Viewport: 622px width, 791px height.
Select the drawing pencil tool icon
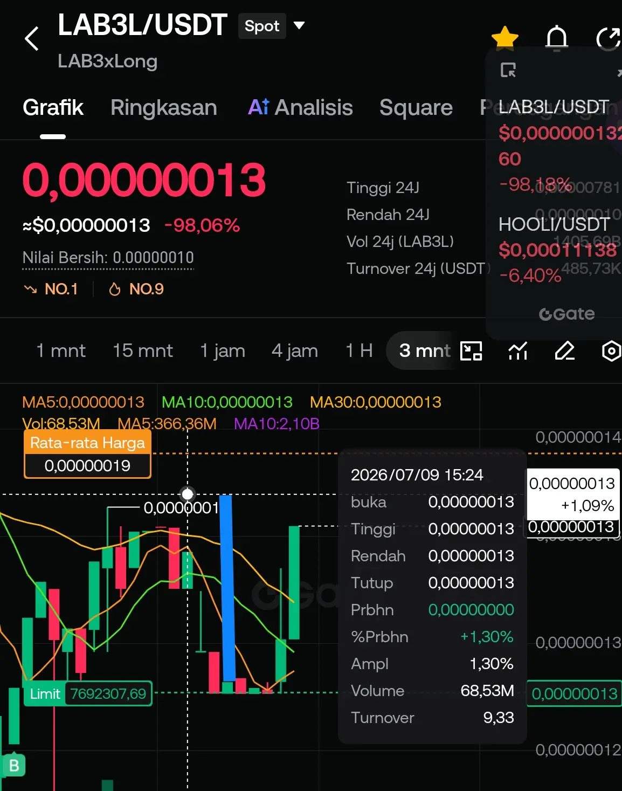tap(565, 351)
